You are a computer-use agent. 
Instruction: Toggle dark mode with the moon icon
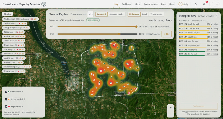click(196, 4)
